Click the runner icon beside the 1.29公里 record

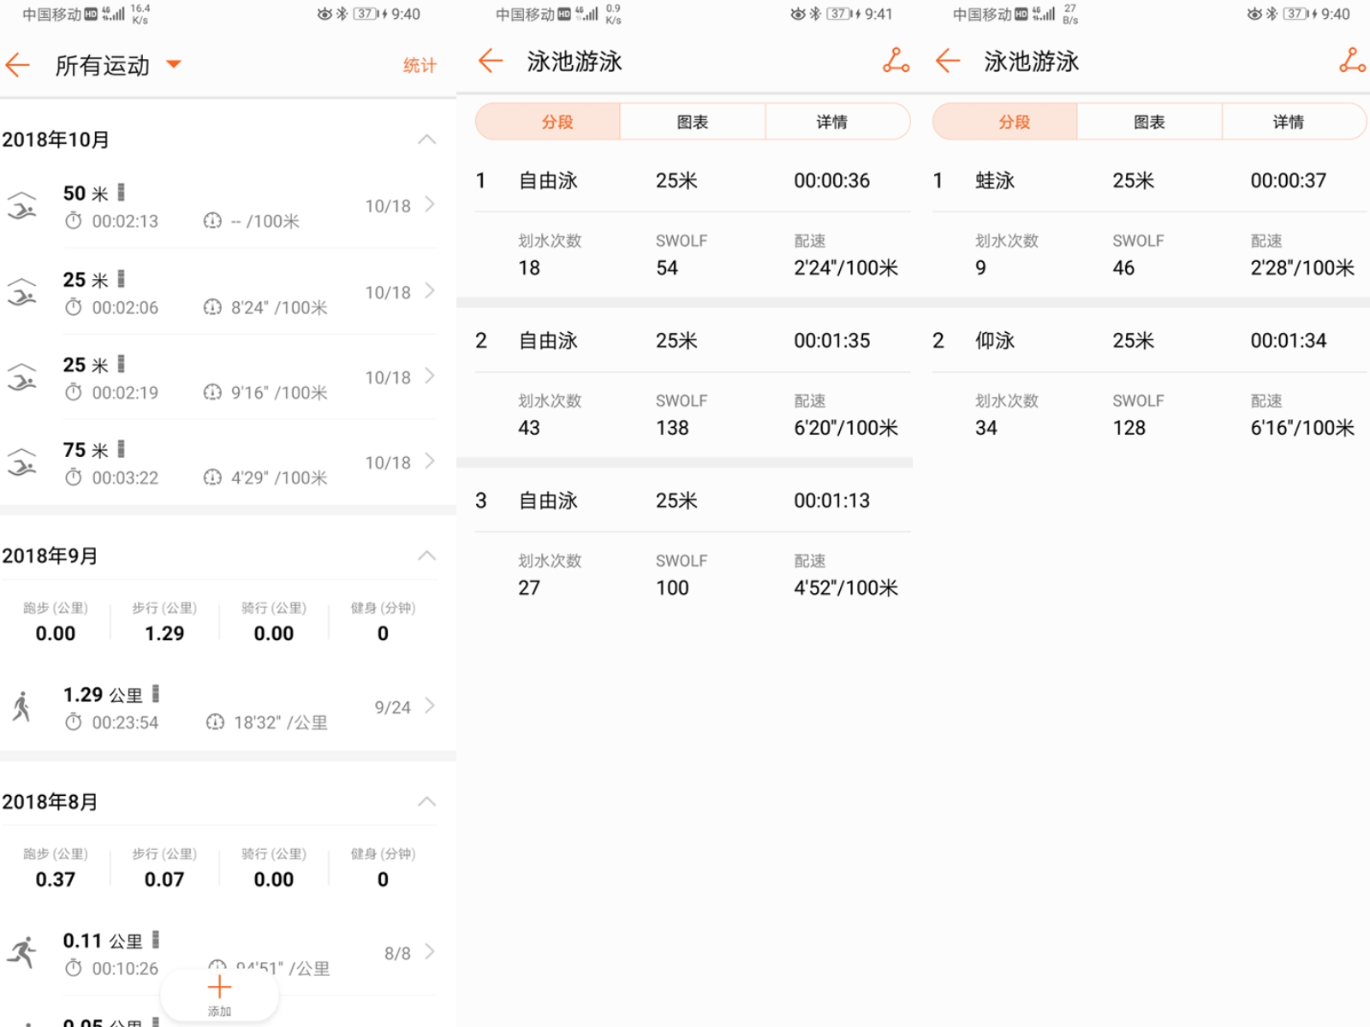pos(22,707)
